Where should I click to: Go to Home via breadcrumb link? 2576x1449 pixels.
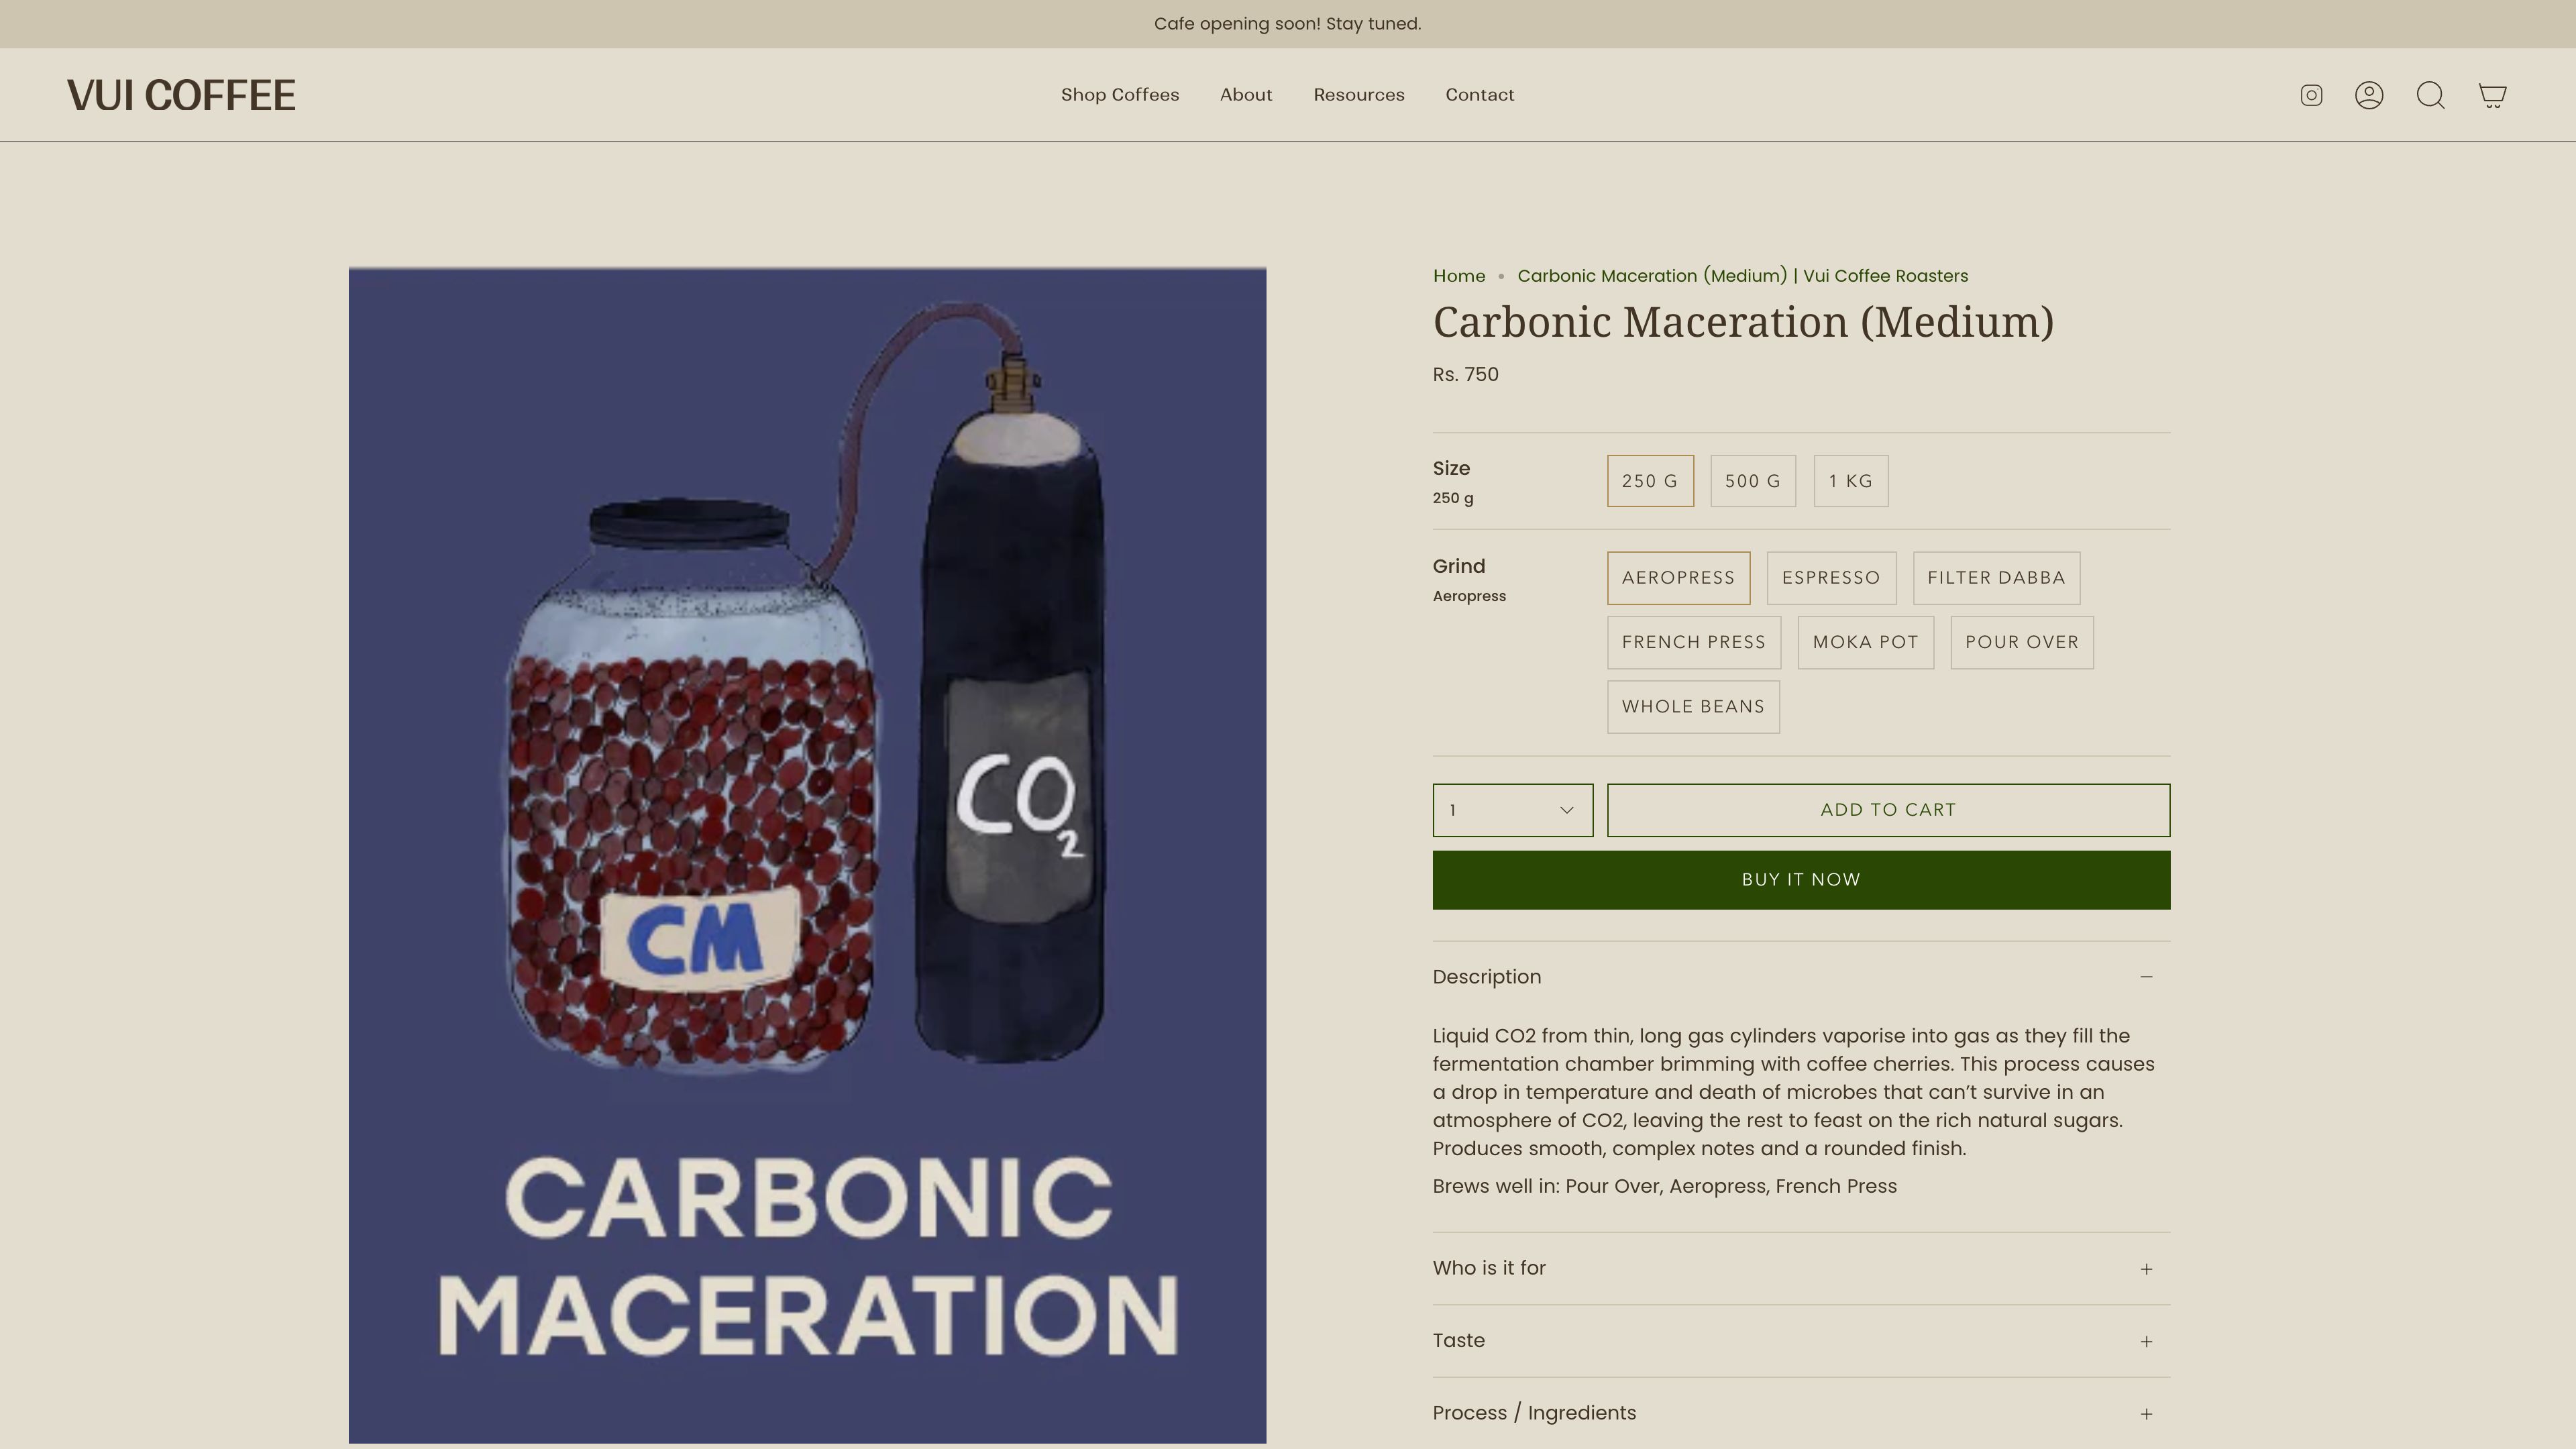pos(1458,276)
